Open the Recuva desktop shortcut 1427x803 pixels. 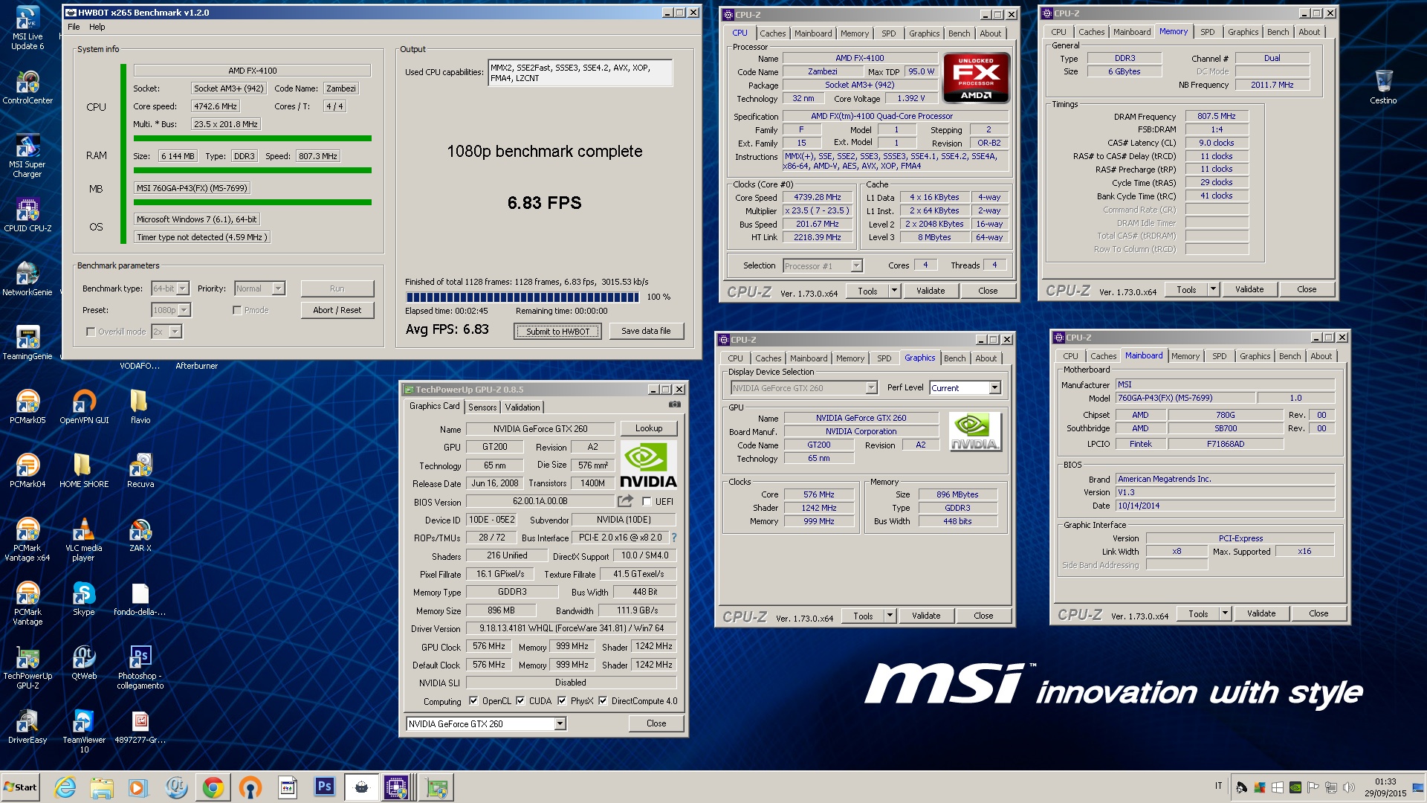click(x=140, y=471)
